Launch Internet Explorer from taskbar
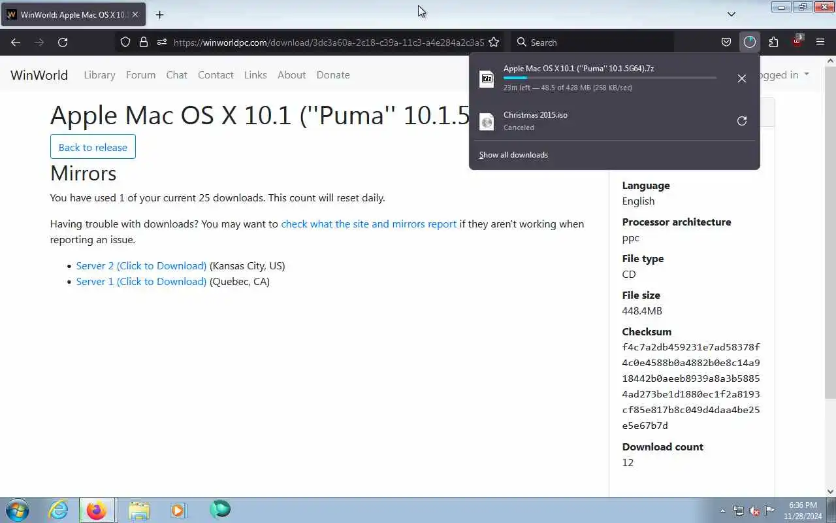 point(59,510)
